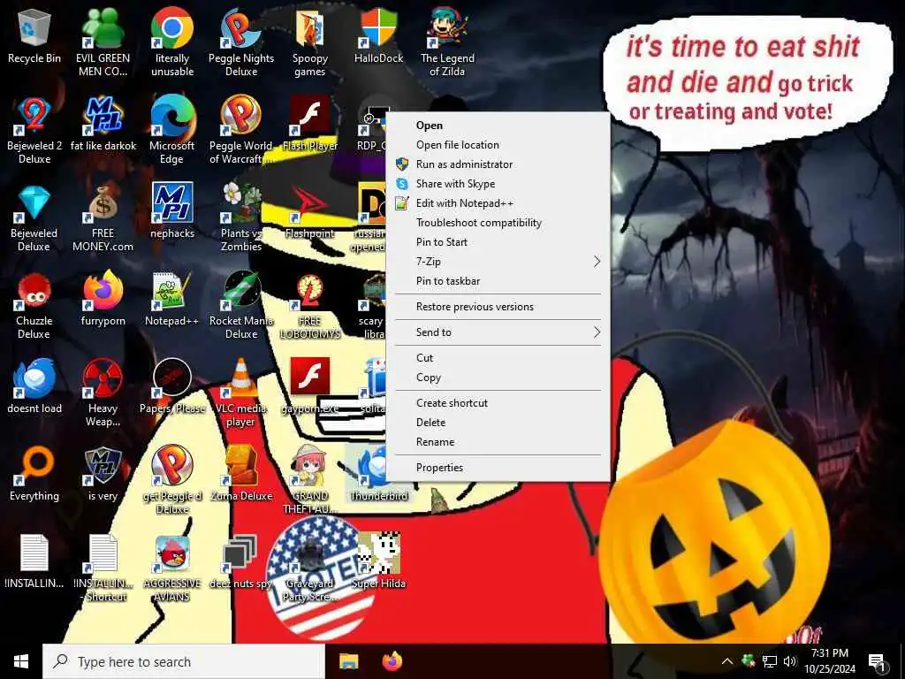Select Pin to taskbar
The image size is (905, 679).
[x=498, y=281]
